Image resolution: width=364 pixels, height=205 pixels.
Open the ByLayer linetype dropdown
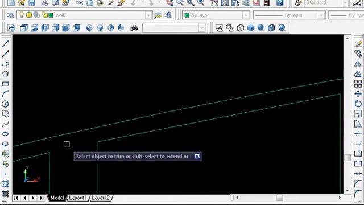(321, 15)
